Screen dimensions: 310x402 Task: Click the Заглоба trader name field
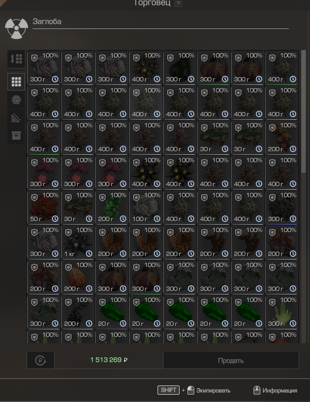click(161, 23)
